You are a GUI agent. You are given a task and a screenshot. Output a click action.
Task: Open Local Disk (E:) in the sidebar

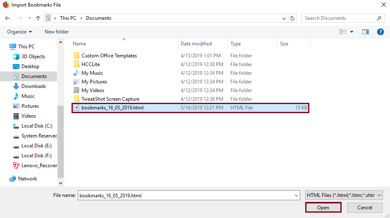pyautogui.click(x=36, y=146)
